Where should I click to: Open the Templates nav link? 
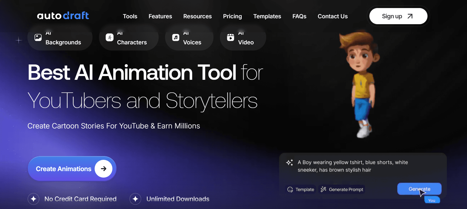267,16
